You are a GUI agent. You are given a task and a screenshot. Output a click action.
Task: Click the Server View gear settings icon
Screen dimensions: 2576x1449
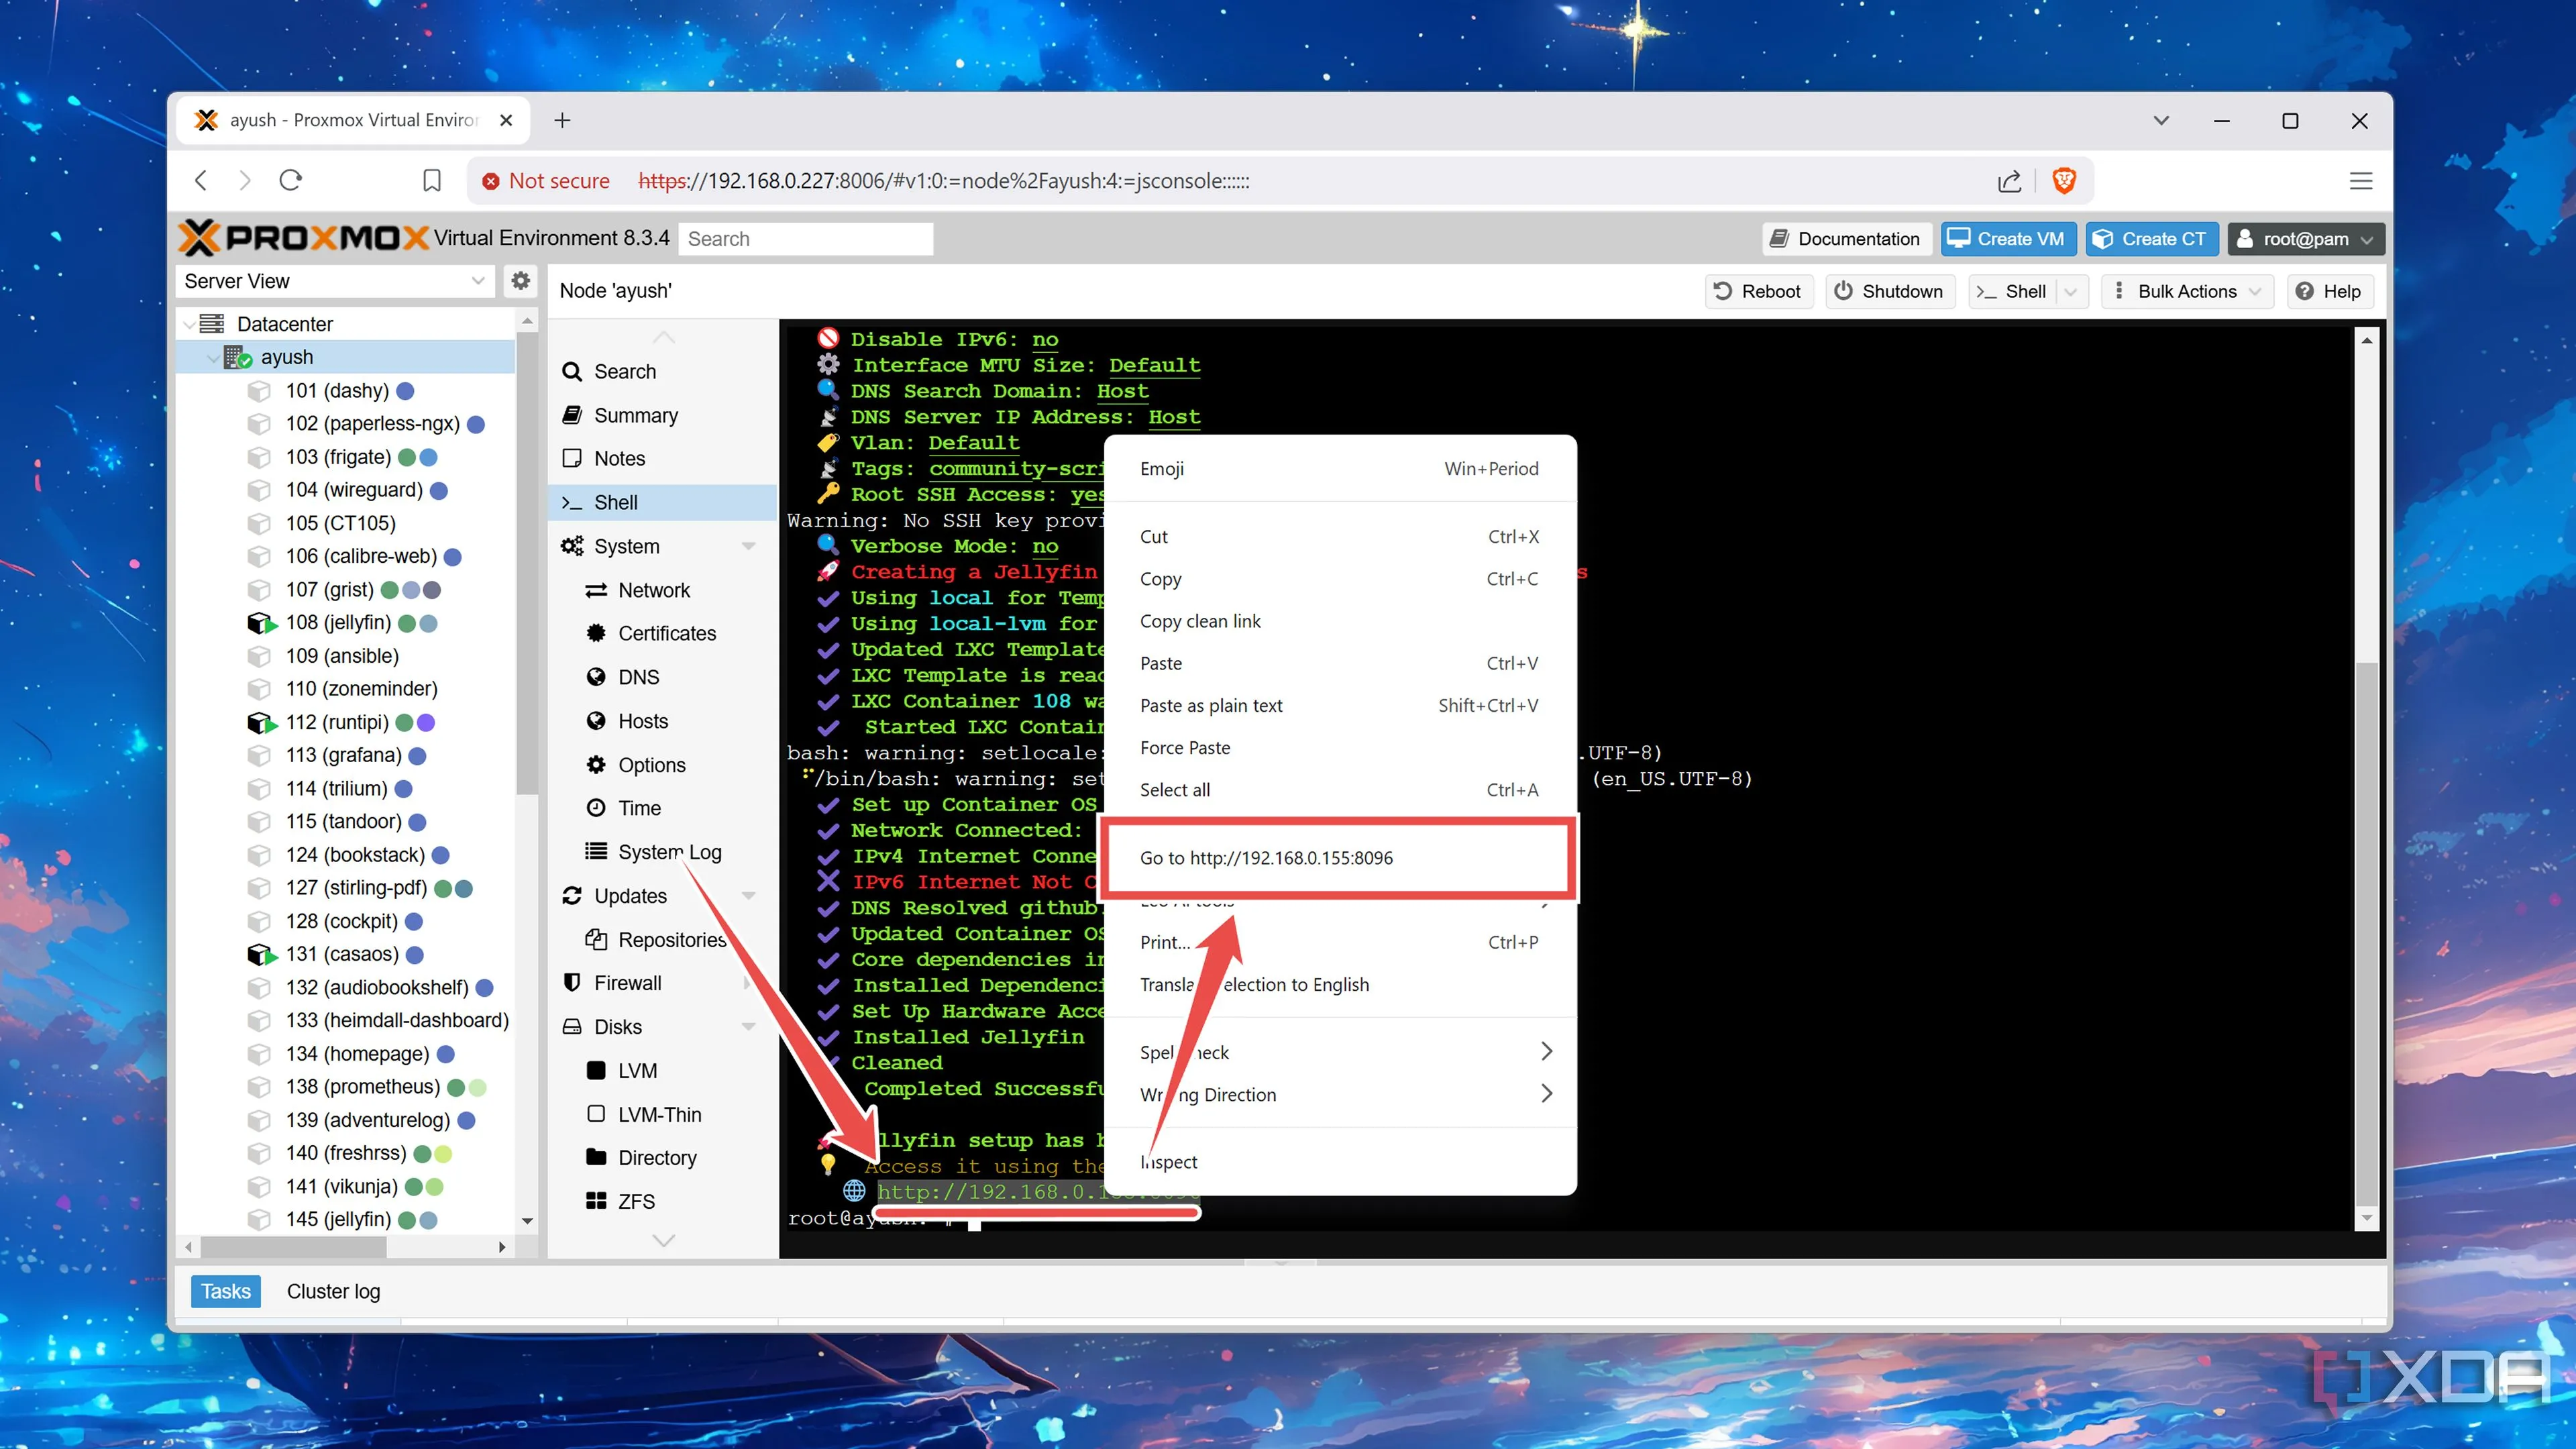520,281
